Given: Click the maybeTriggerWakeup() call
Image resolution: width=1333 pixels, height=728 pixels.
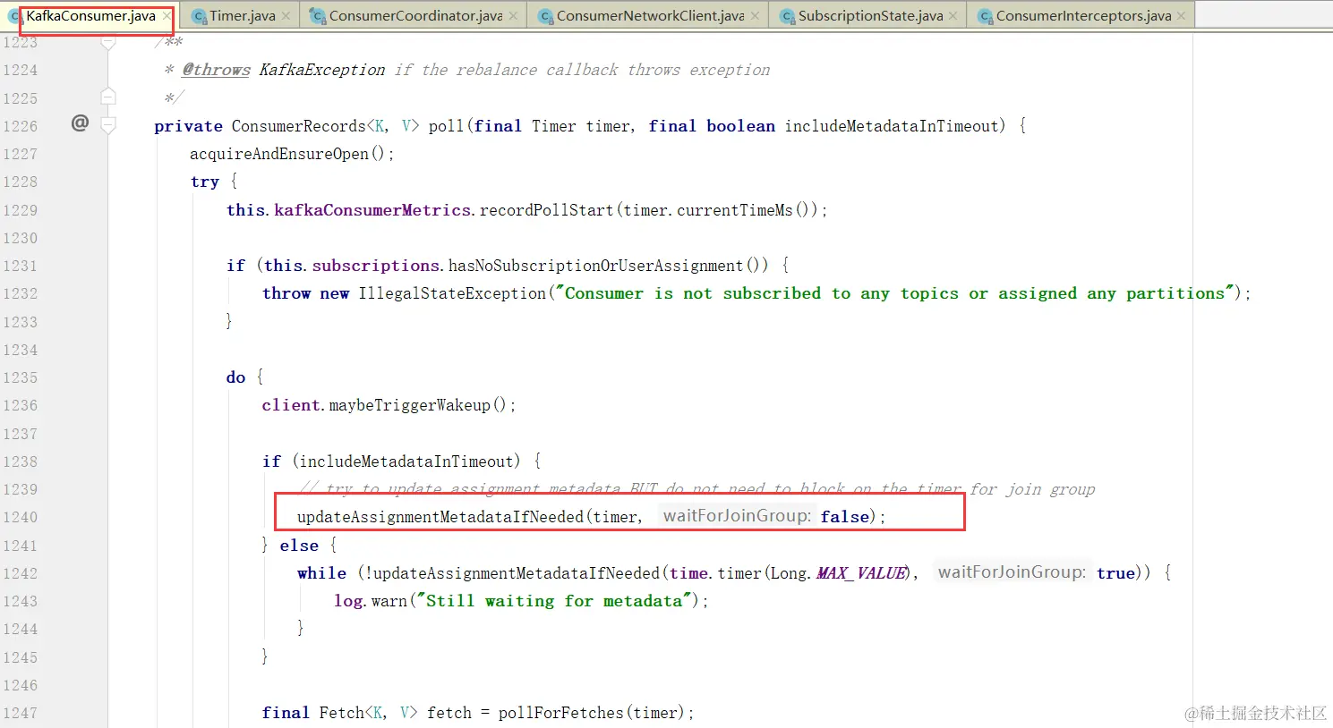Looking at the screenshot, I should (x=418, y=405).
